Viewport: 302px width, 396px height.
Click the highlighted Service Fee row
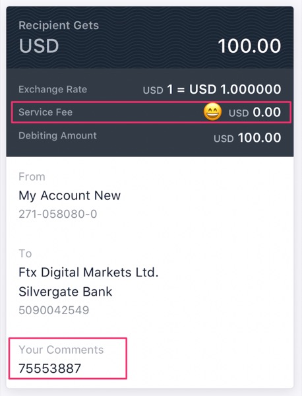(x=151, y=112)
